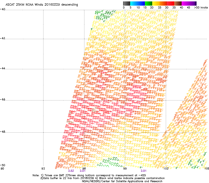Click the "102" longitude axis label
The height and width of the screenshot is (183, 209).
[x=166, y=169]
